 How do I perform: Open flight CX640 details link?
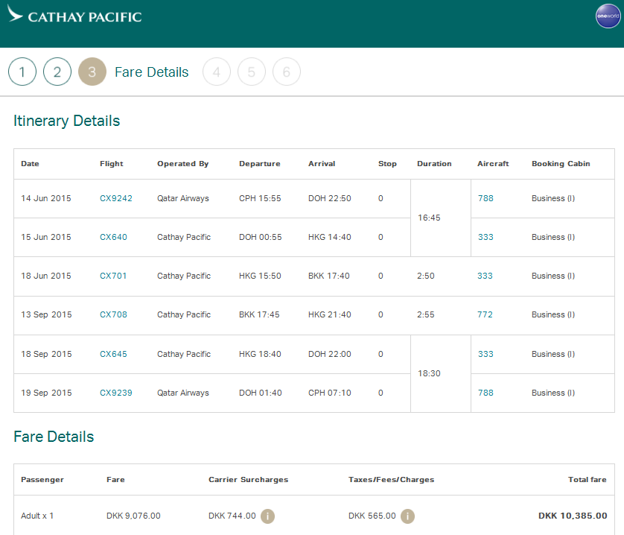tap(113, 237)
